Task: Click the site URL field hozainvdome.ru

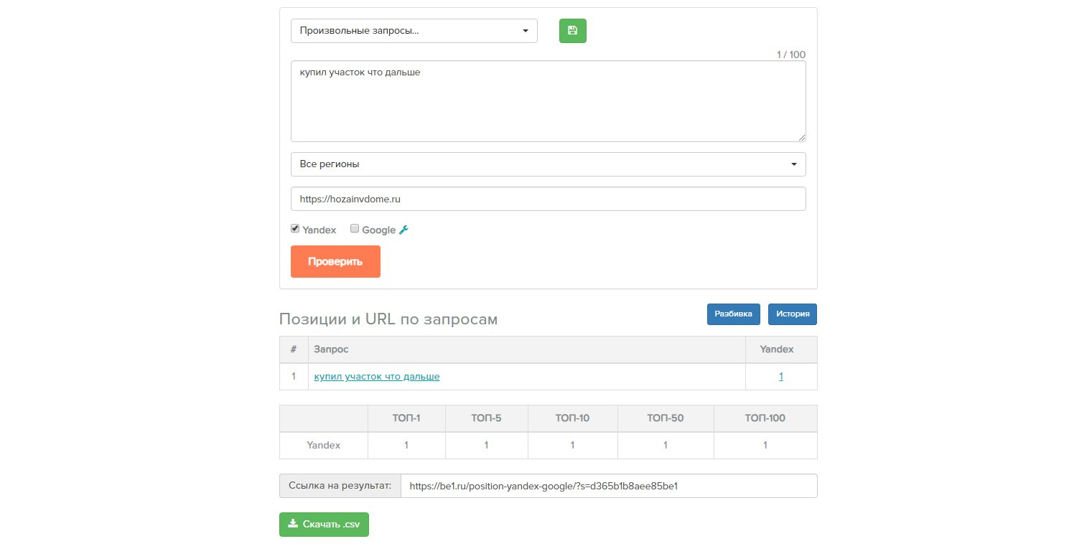Action: click(x=548, y=199)
